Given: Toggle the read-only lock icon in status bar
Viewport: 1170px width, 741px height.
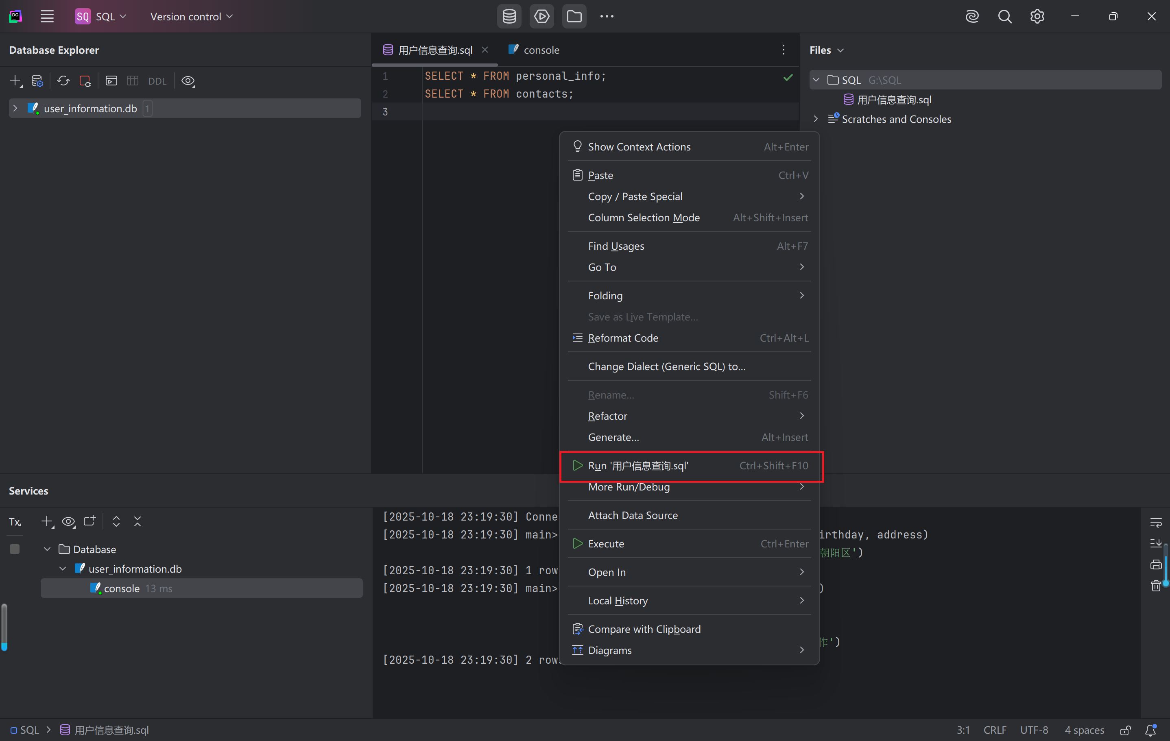Looking at the screenshot, I should click(1125, 730).
